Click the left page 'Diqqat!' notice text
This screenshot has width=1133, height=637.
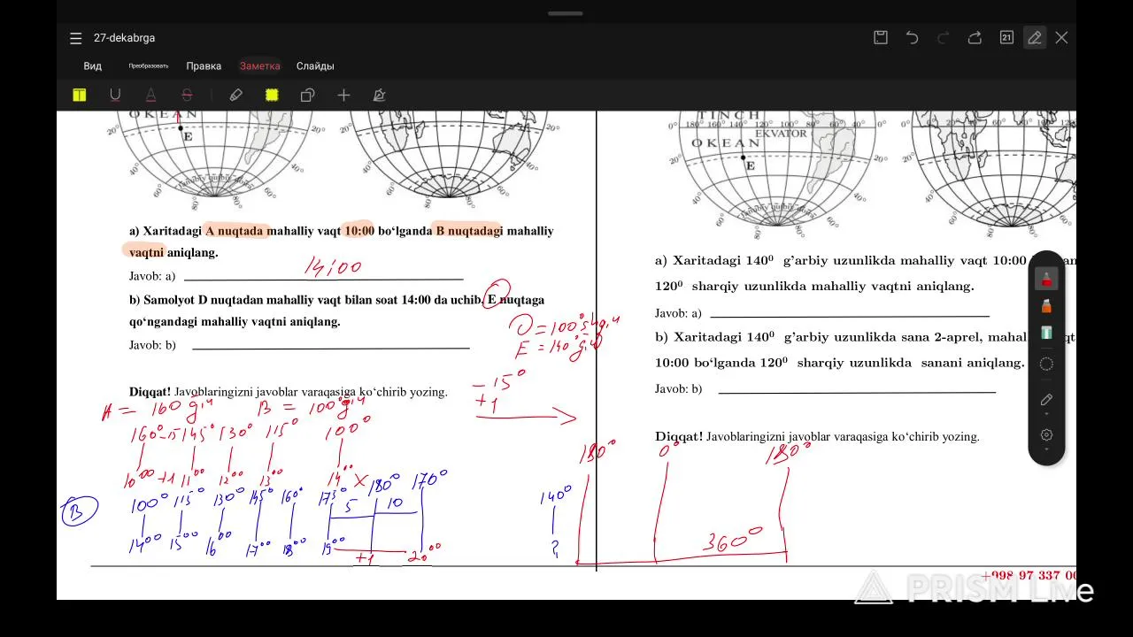(x=289, y=392)
